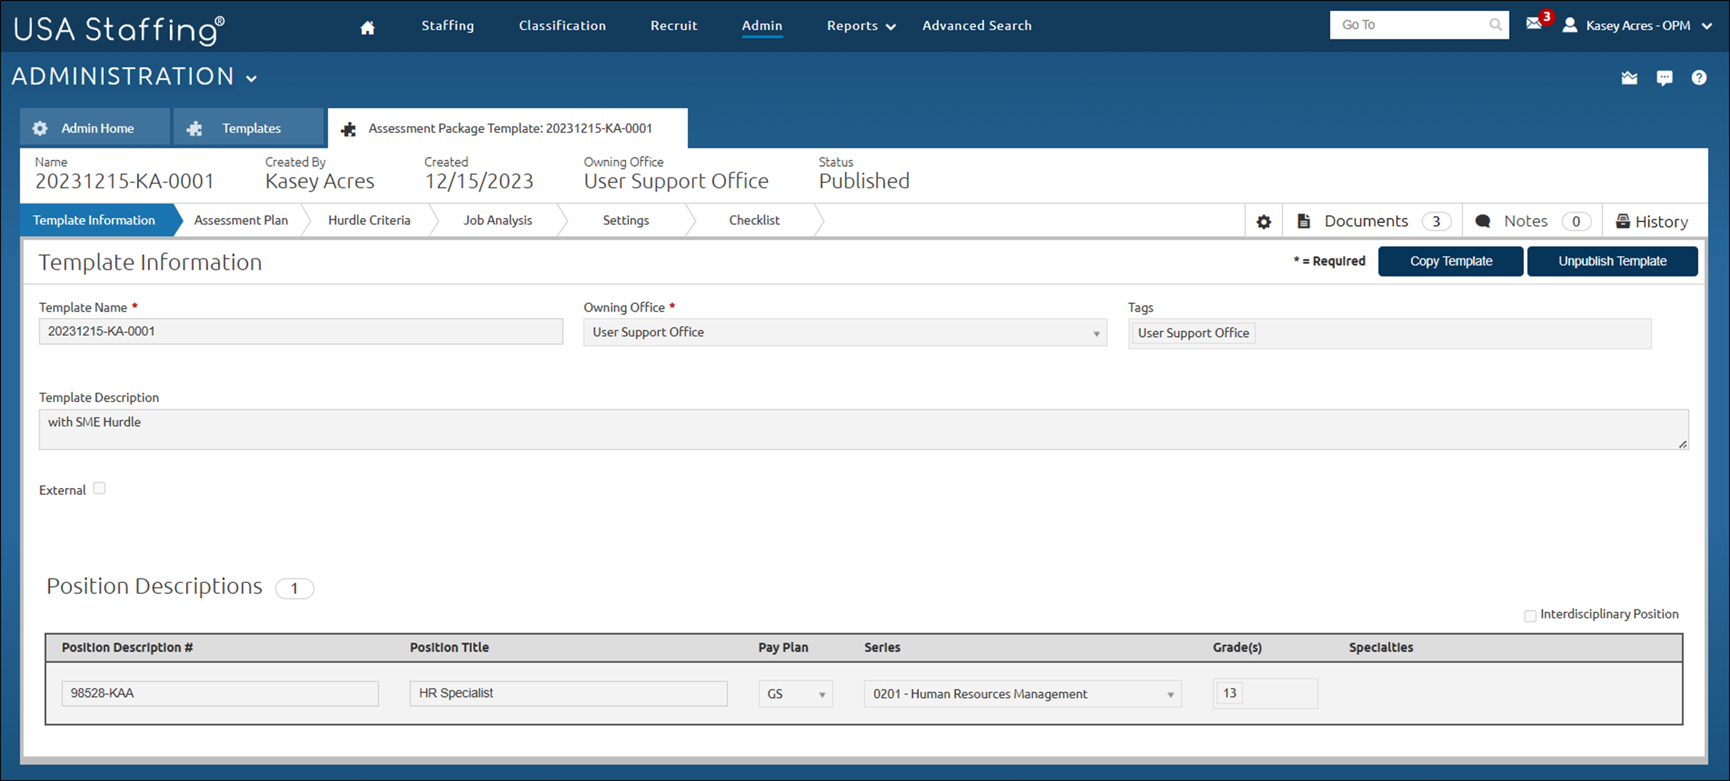Click the Help question mark icon
The image size is (1730, 781).
1700,77
